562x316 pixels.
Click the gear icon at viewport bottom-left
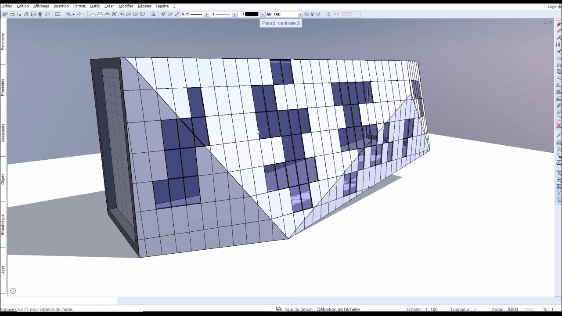13,291
